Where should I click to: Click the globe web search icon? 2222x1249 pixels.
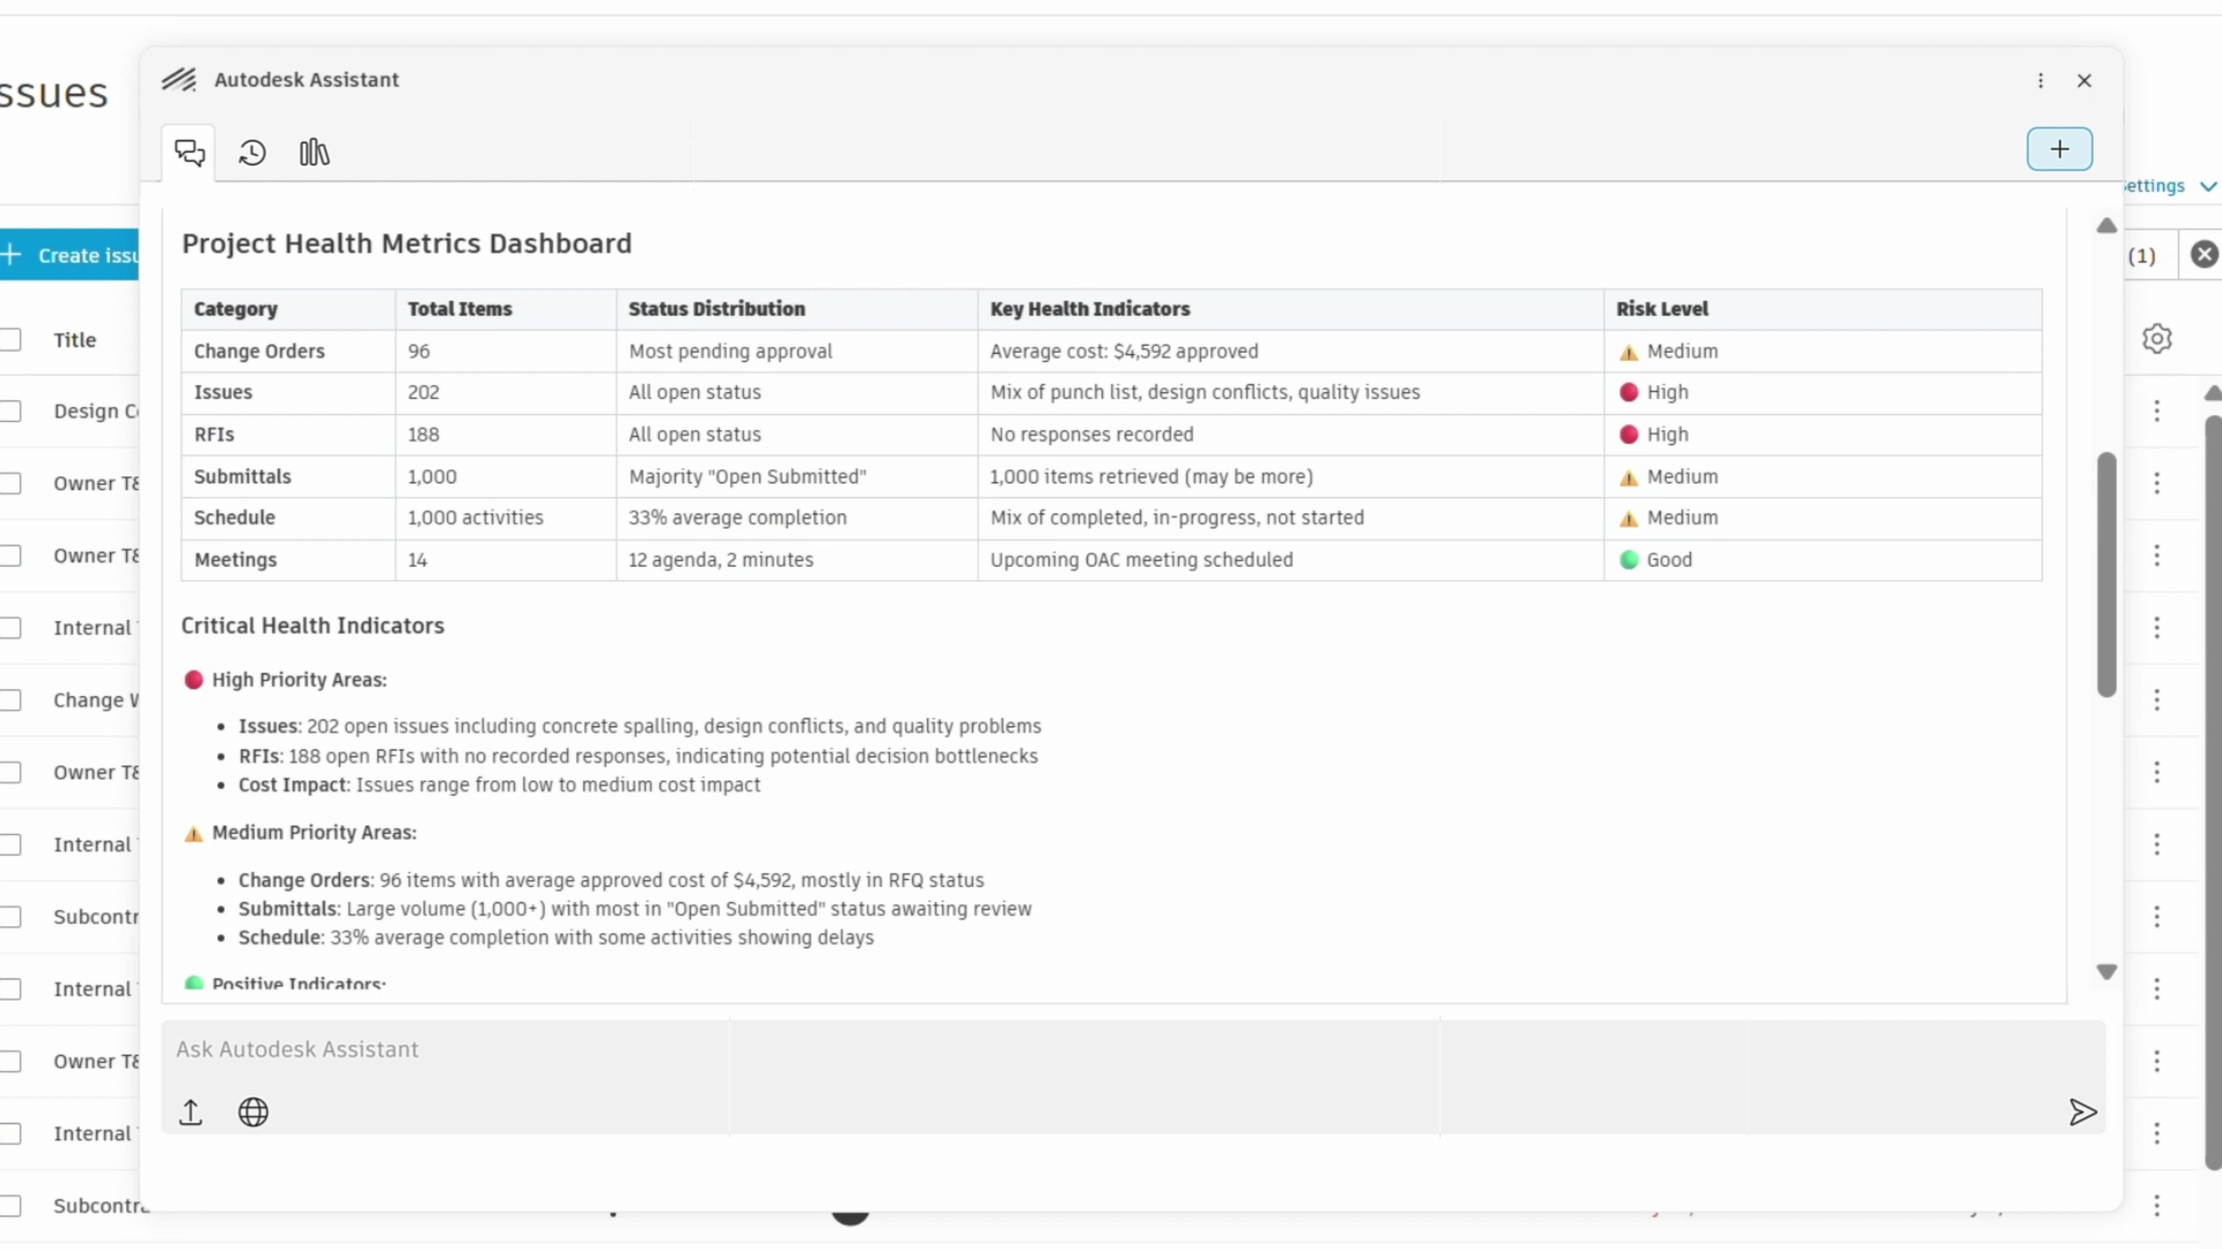(x=253, y=1112)
